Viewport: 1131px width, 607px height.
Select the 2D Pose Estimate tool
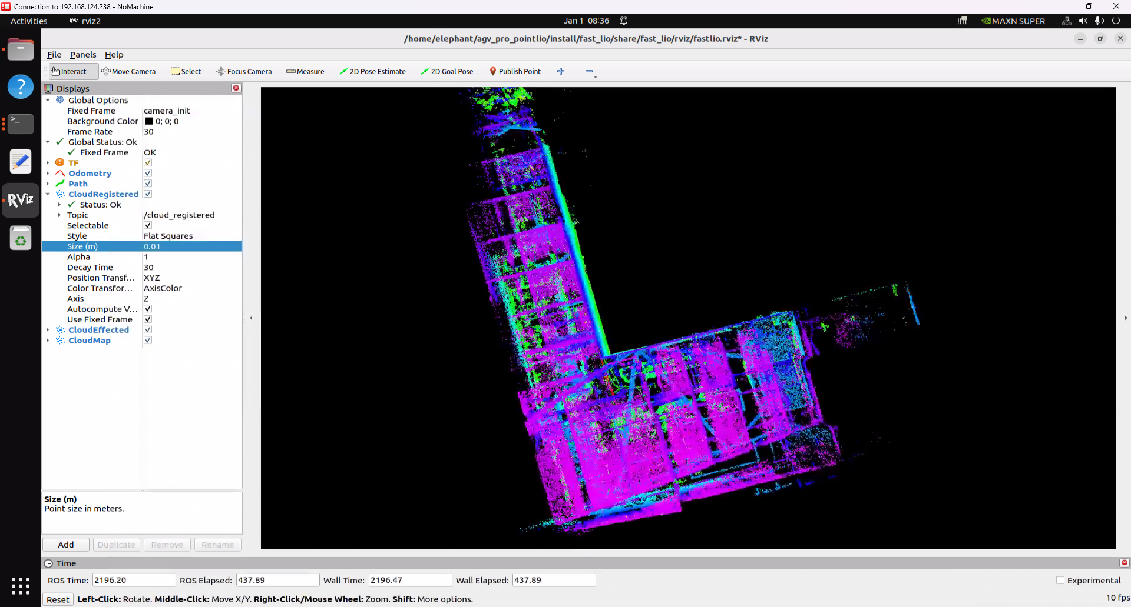tap(372, 71)
